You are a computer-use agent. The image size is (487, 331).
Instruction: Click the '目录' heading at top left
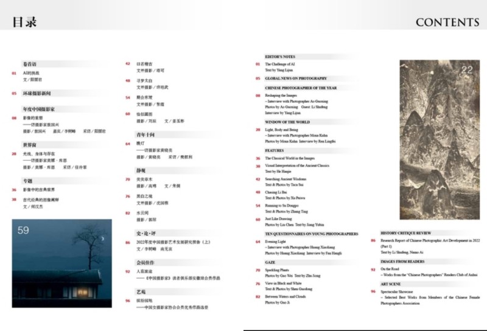[x=24, y=22]
